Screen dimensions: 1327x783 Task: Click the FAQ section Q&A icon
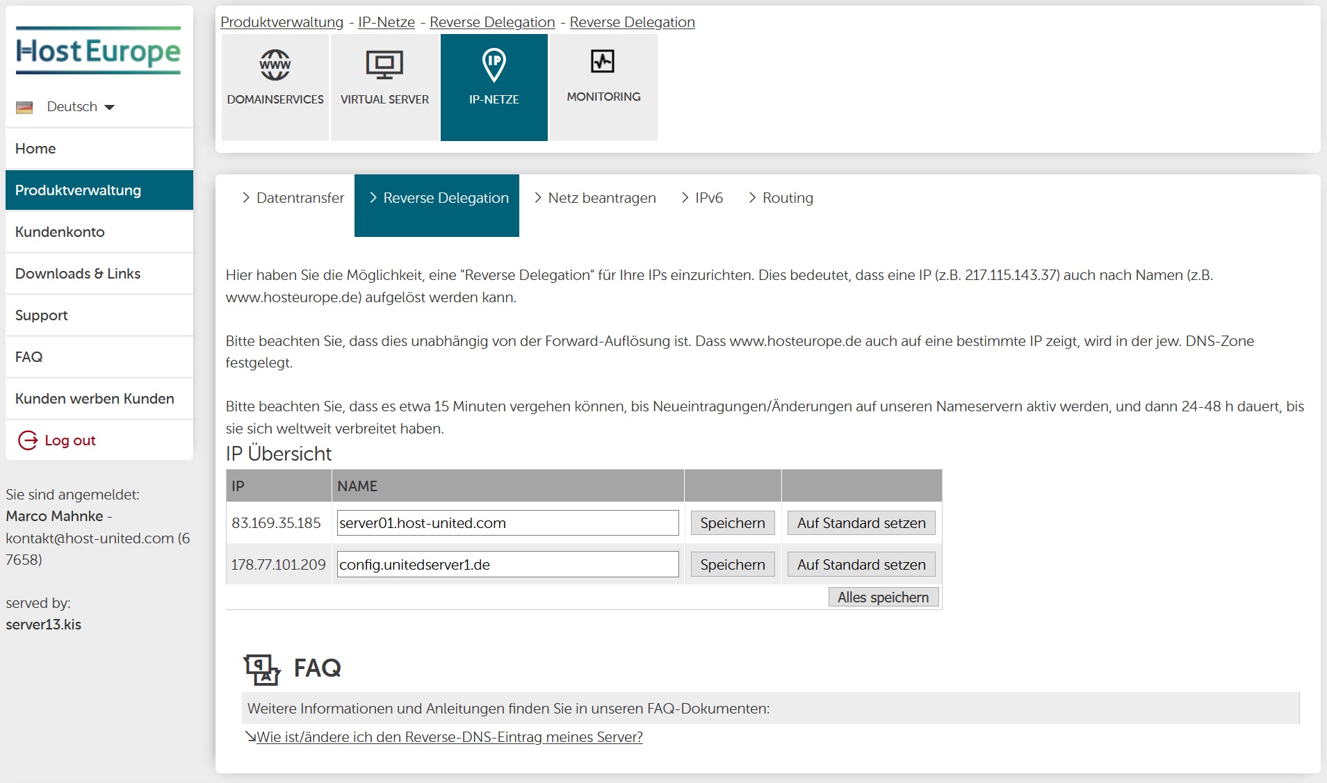pyautogui.click(x=261, y=669)
